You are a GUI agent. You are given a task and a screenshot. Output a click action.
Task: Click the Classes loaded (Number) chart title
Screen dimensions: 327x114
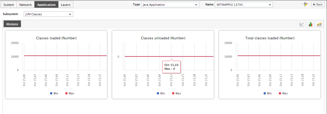coord(56,38)
